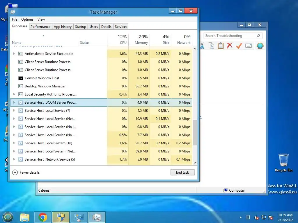Click the Action Center flag tray icon
Viewport: 298px width, 223px height.
pyautogui.click(x=271, y=217)
